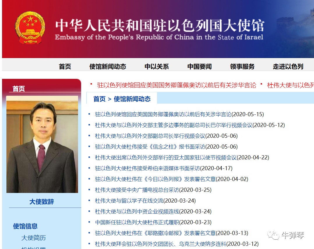Open the 使馆新闻动态 menu item
Viewport: 314px width, 249px height.
[107, 67]
